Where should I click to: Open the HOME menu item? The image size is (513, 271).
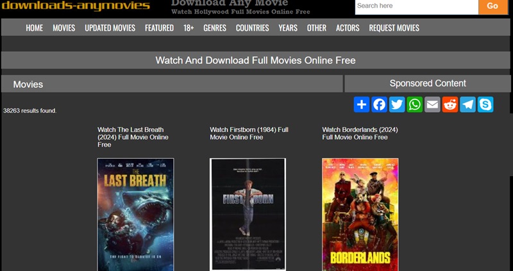35,28
